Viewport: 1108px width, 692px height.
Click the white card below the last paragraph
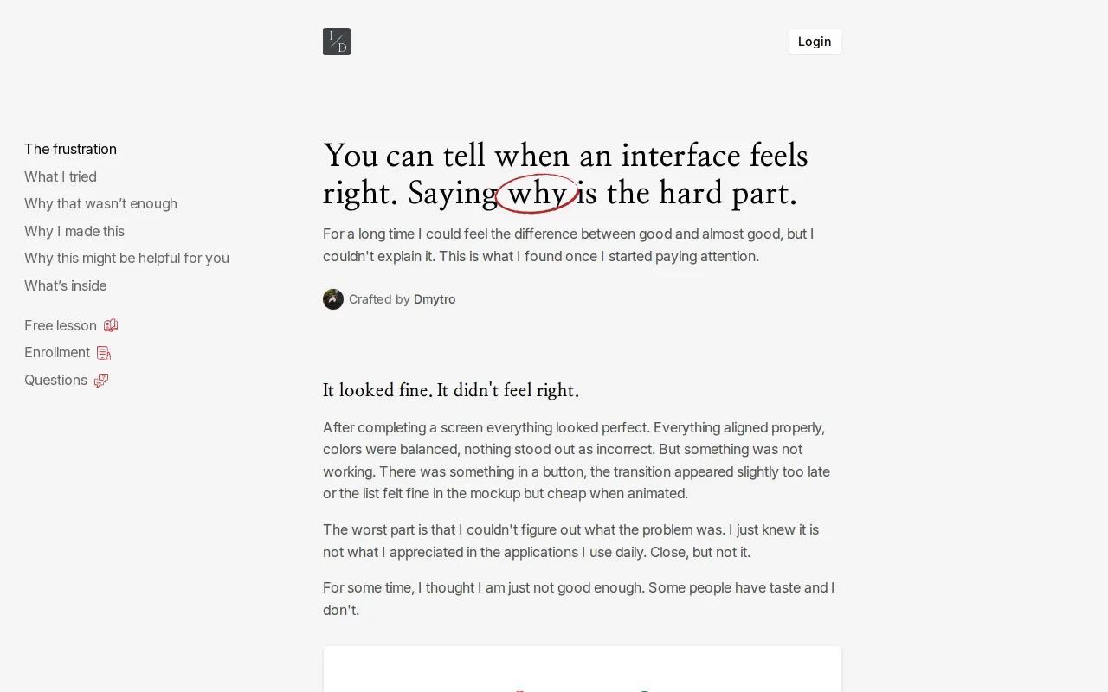coord(583,669)
